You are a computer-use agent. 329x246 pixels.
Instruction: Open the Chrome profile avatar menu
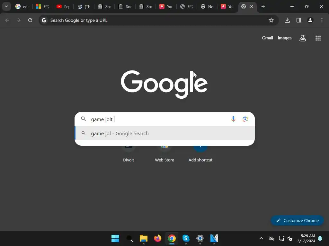point(310,20)
